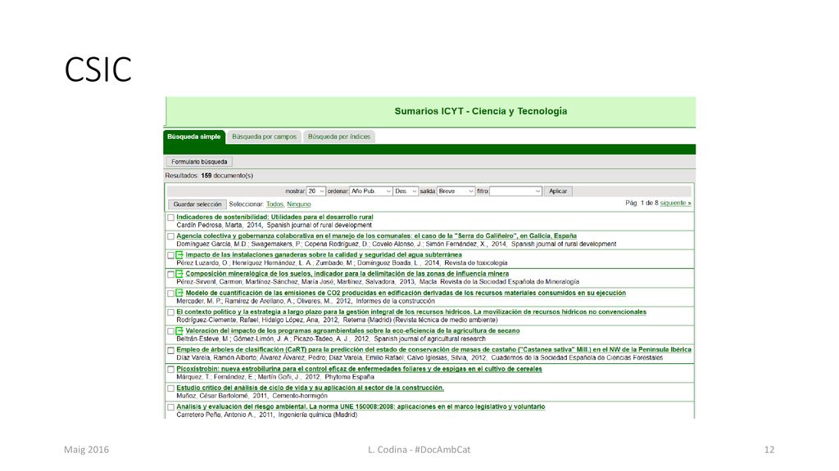Check the box for Composición mineralógica de los suelos

(x=170, y=275)
